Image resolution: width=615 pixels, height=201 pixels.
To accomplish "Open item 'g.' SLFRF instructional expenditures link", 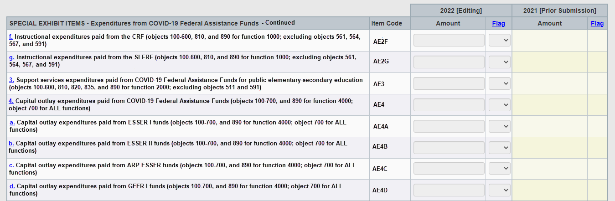I will (11, 58).
